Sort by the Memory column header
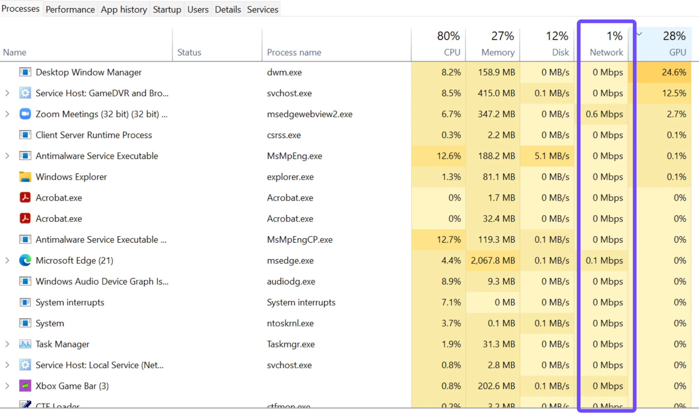 (x=493, y=44)
